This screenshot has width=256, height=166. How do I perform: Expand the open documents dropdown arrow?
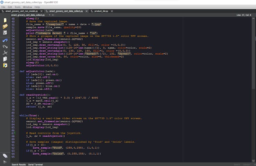pos(49,15)
